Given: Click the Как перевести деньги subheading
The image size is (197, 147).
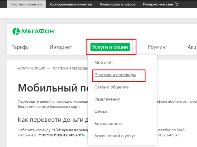Looking at the screenshot, I should click(x=50, y=120).
